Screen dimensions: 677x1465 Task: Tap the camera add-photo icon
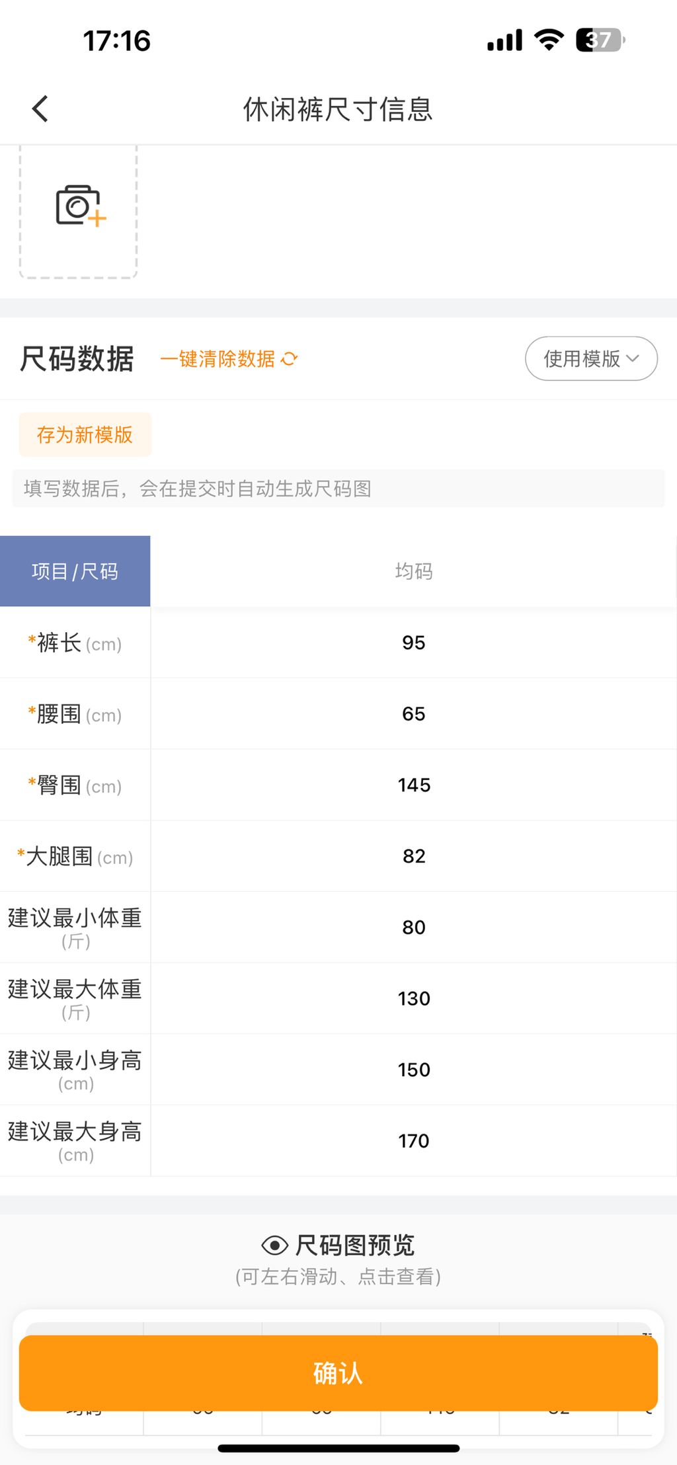81,206
